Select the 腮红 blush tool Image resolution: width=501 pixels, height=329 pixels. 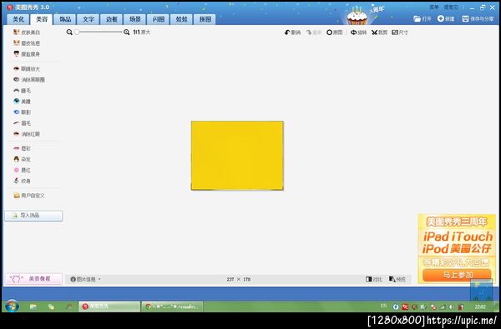click(22, 170)
